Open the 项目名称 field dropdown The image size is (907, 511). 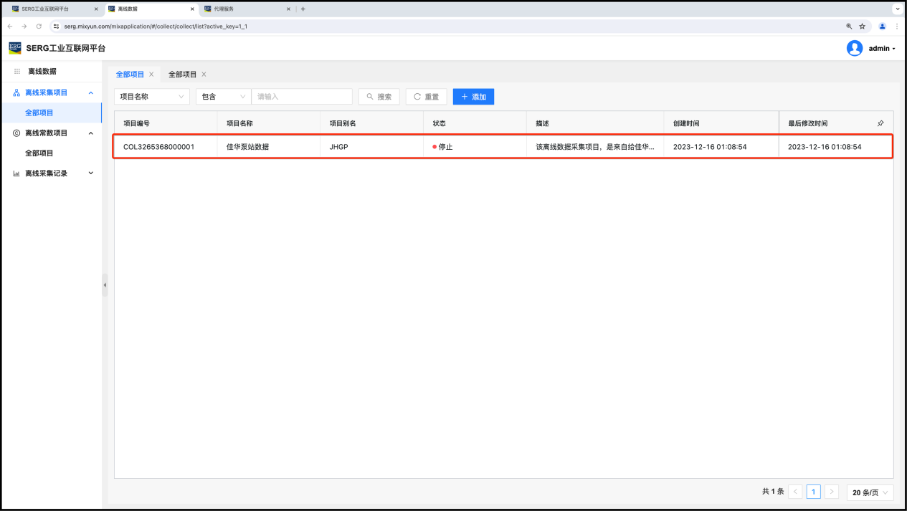tap(151, 97)
